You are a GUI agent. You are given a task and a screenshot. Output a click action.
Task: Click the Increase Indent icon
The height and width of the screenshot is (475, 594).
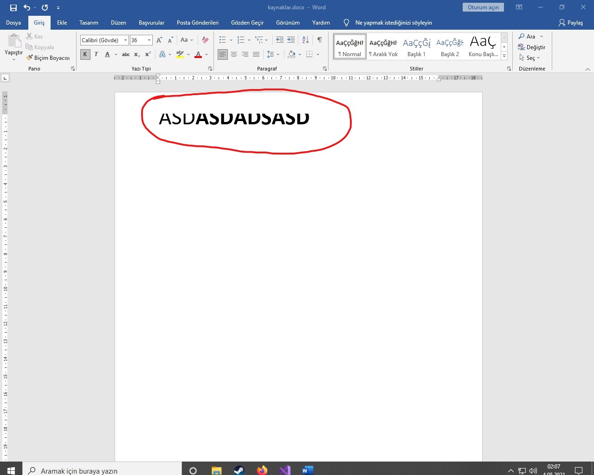coord(291,40)
